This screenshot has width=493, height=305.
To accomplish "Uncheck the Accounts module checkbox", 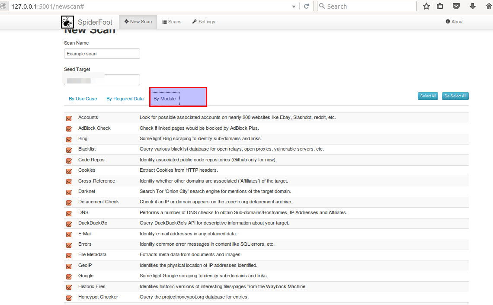I will click(x=69, y=118).
